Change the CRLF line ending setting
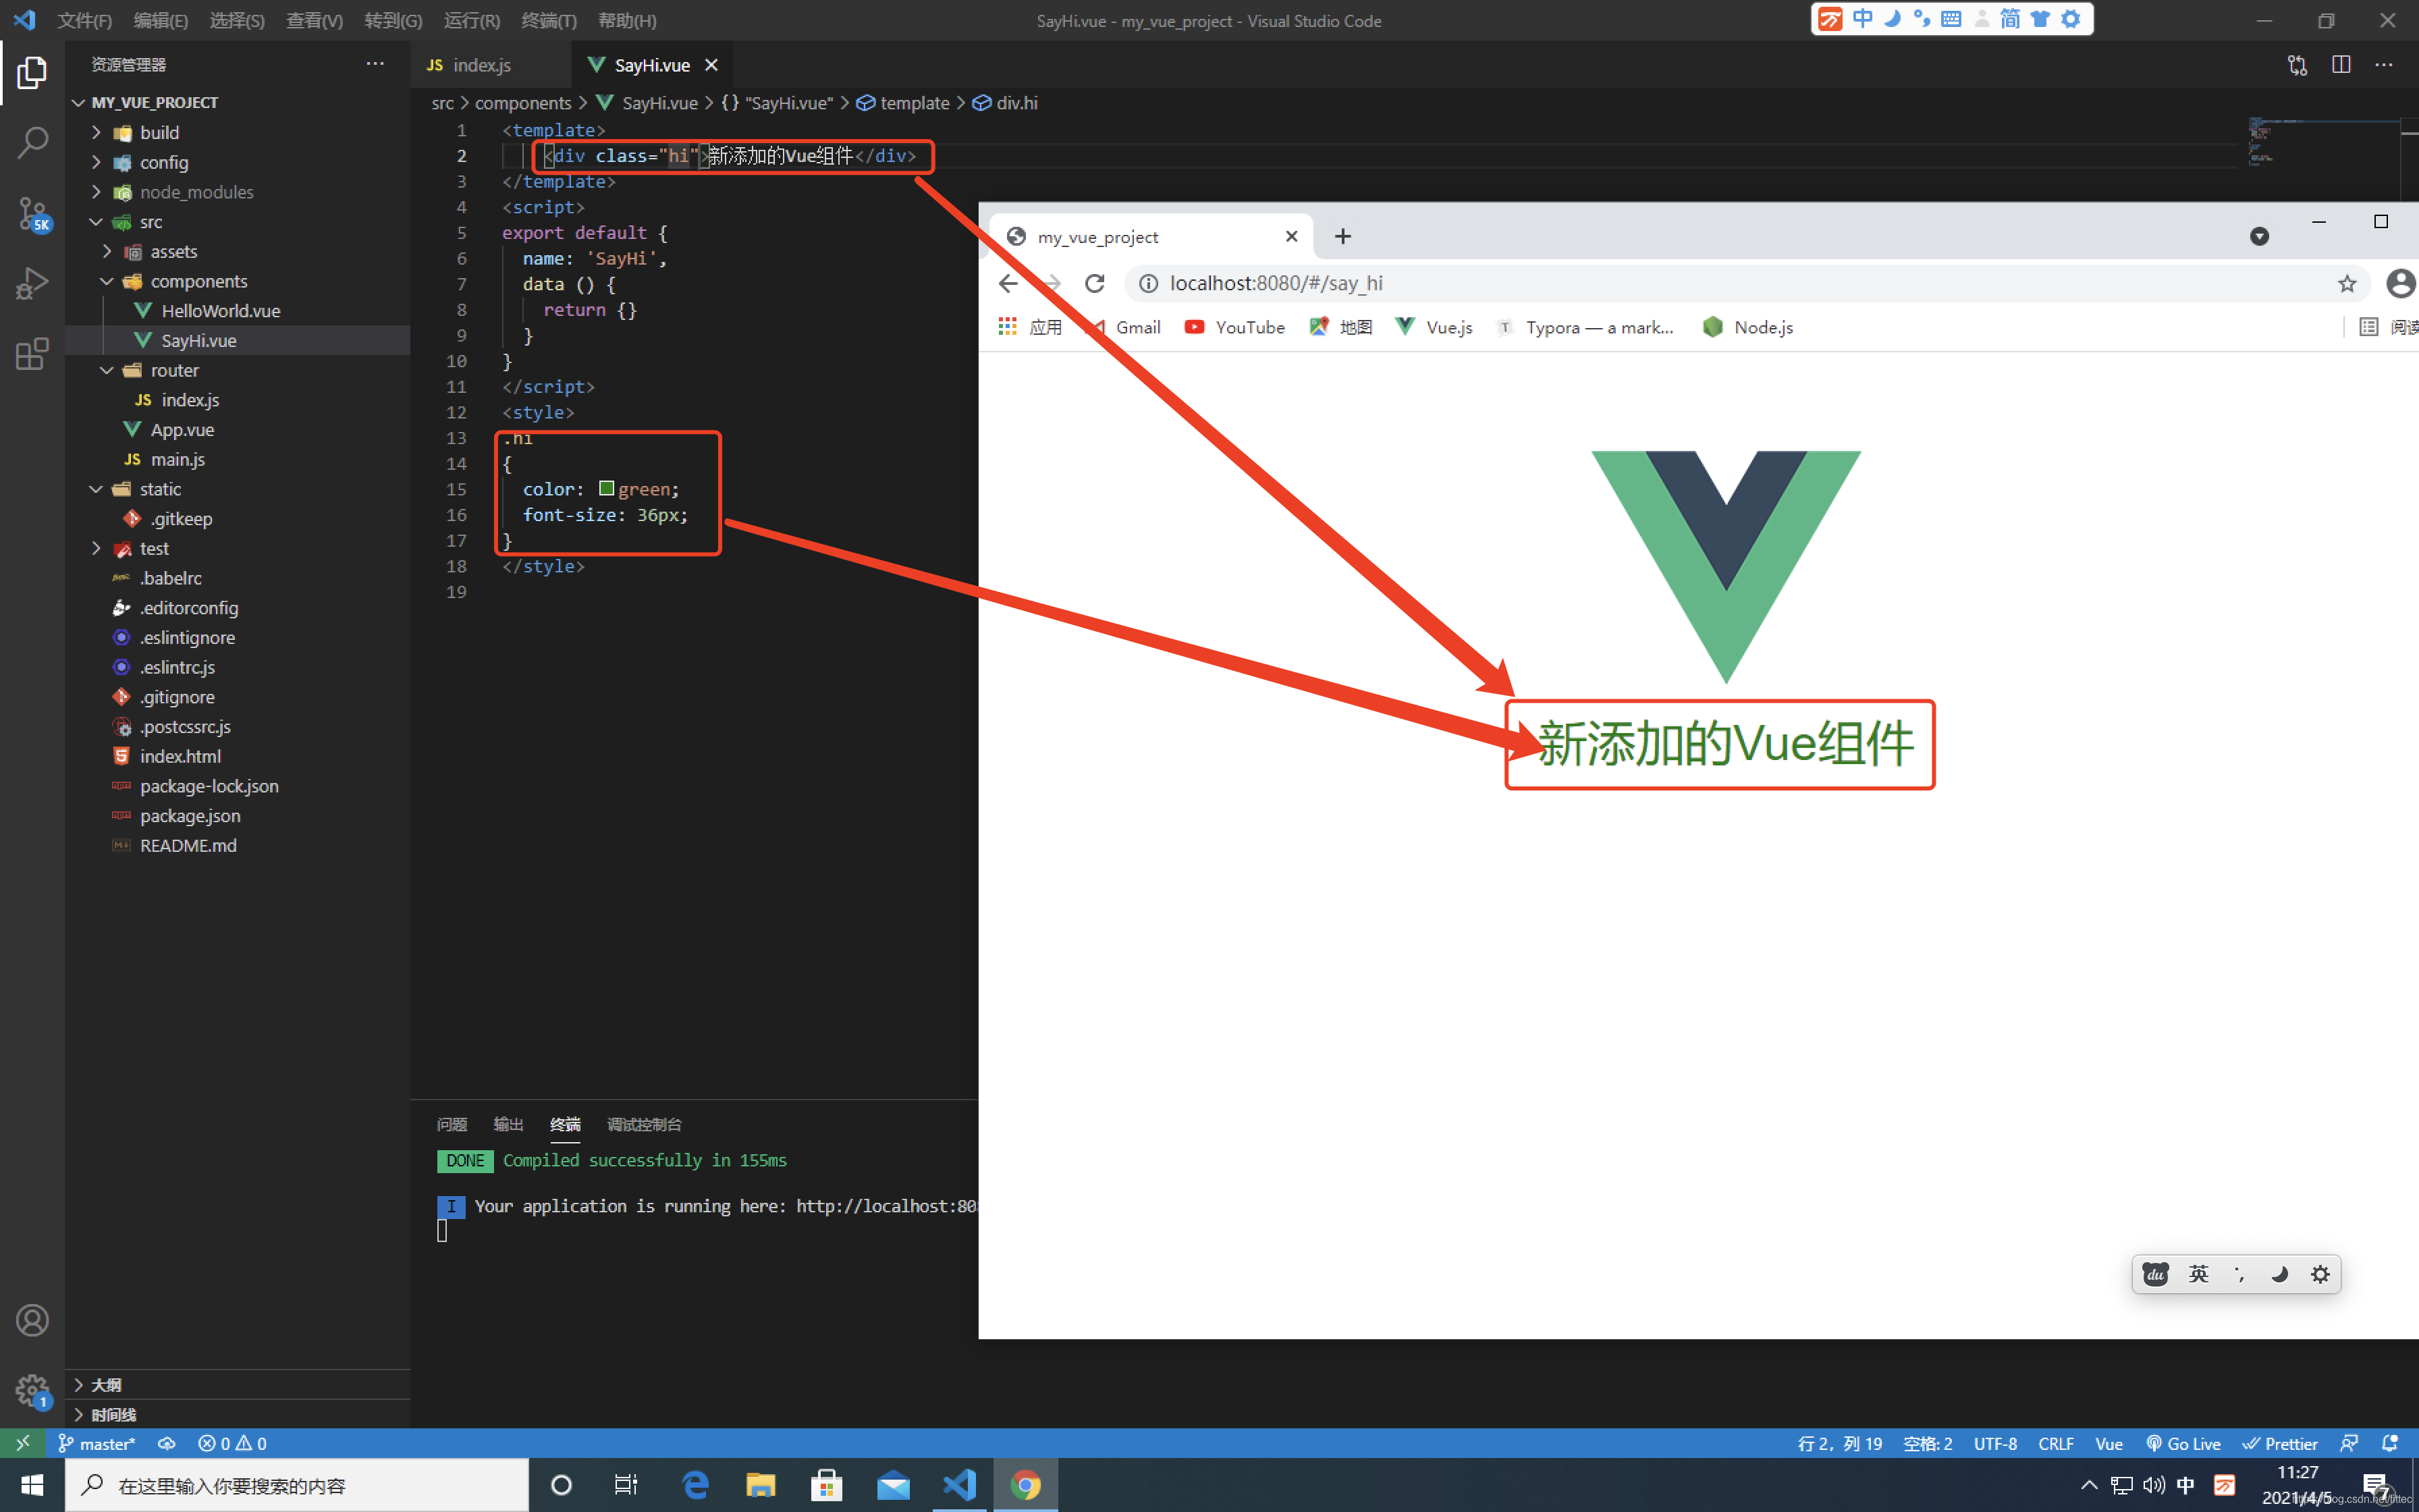 click(2055, 1443)
